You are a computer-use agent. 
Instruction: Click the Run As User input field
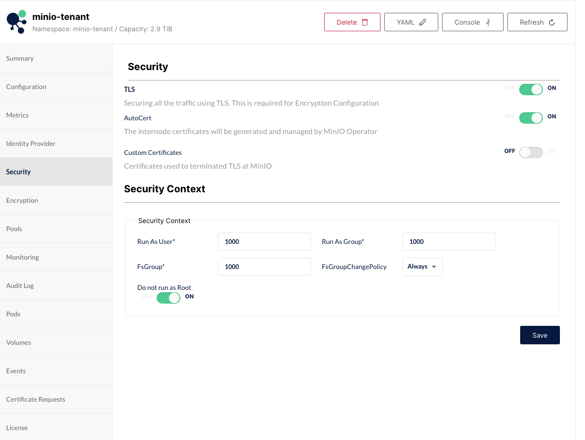(264, 242)
